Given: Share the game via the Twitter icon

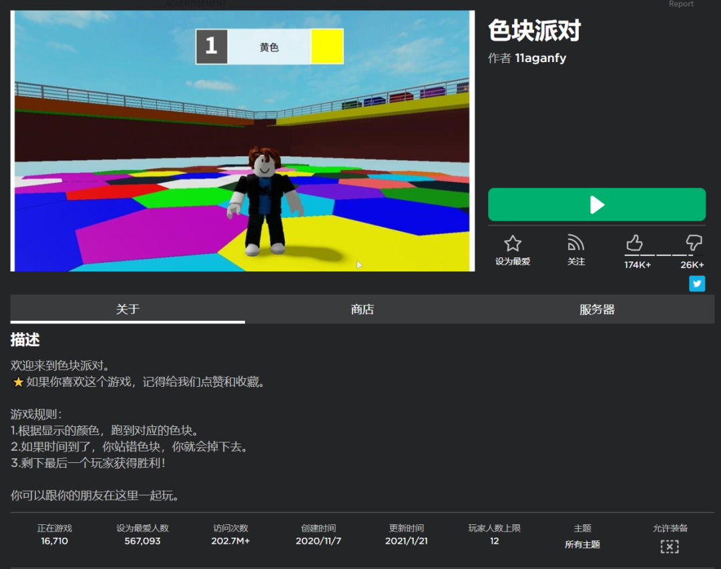Looking at the screenshot, I should [x=697, y=283].
